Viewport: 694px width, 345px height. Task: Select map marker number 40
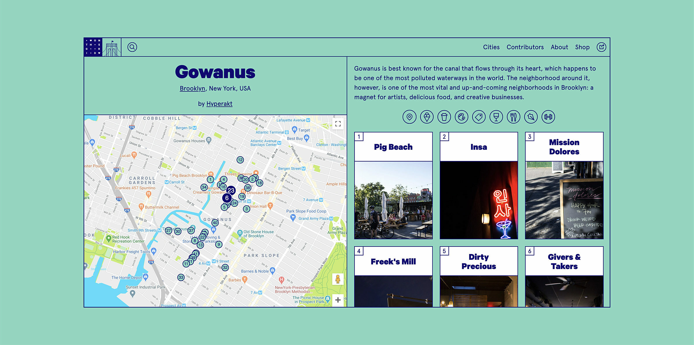(x=215, y=223)
